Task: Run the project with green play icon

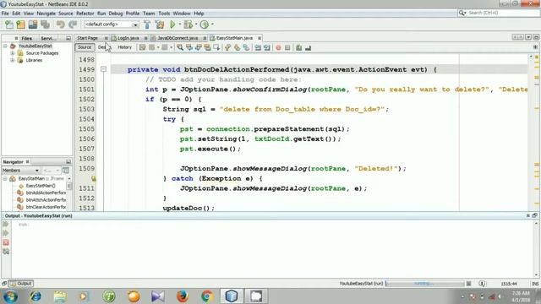Action: (x=172, y=24)
